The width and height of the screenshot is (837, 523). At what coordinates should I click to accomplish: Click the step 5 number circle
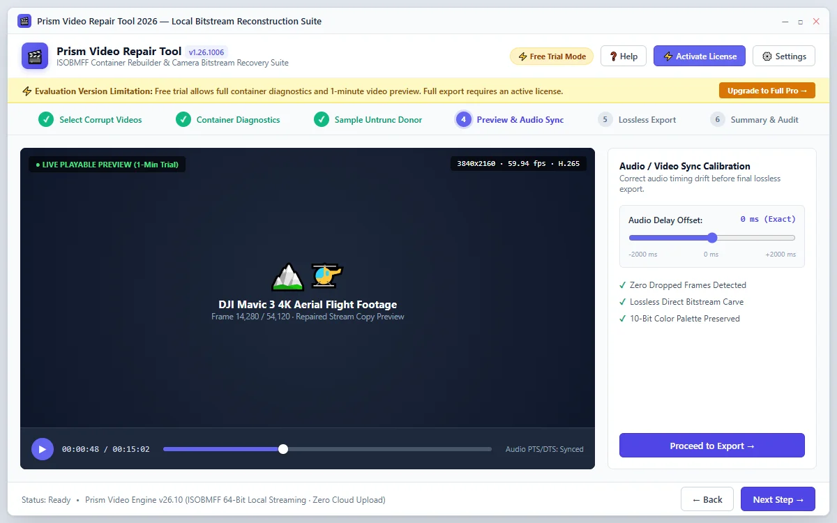[605, 119]
